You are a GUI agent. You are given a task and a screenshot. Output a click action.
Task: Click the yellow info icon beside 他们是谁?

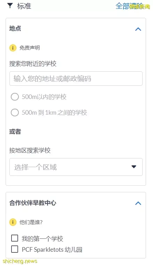(13, 222)
